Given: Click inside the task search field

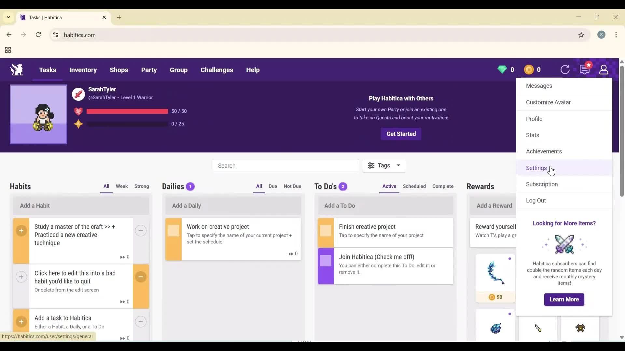Looking at the screenshot, I should coord(285,165).
